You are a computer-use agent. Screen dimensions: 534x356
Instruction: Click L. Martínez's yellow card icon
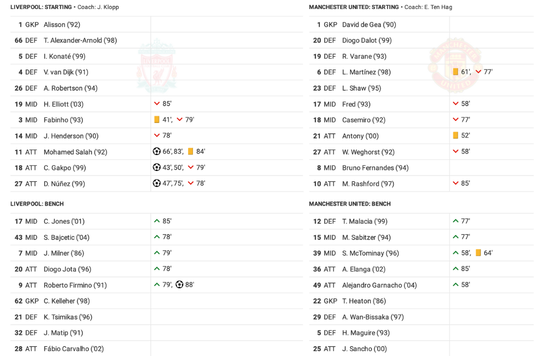click(455, 71)
